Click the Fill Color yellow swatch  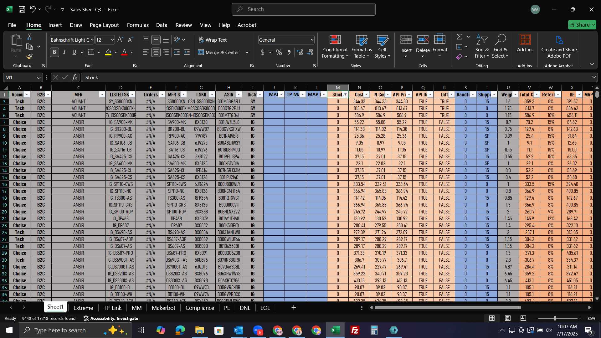tap(108, 52)
